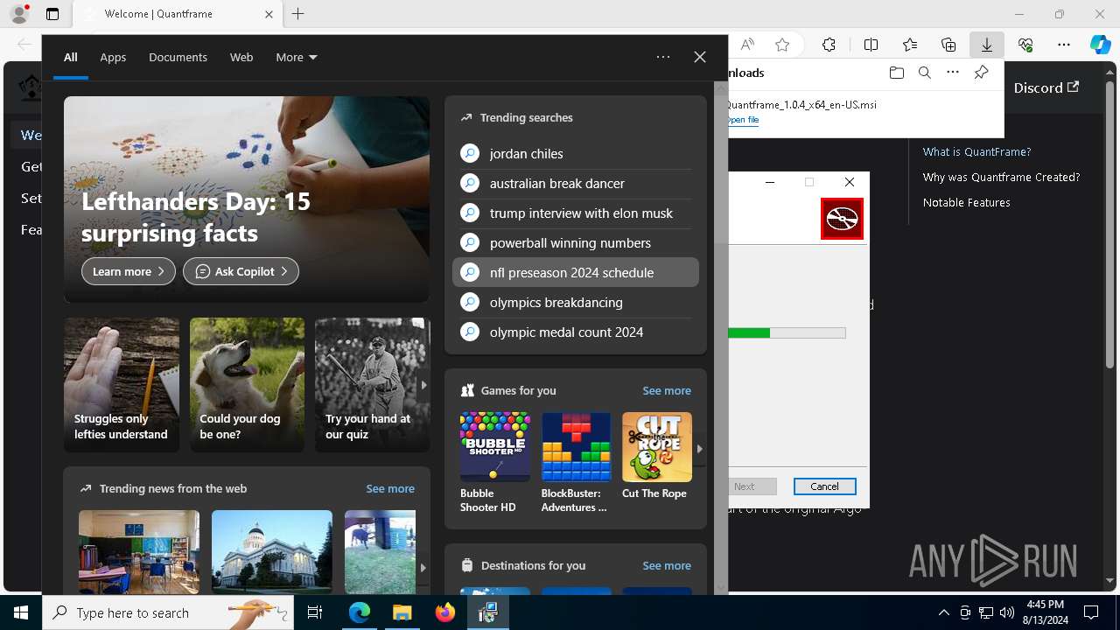Open Copilot sidebar icon
The image size is (1120, 630).
click(x=1101, y=45)
